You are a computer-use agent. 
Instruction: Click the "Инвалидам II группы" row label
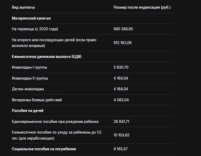pos(30,78)
